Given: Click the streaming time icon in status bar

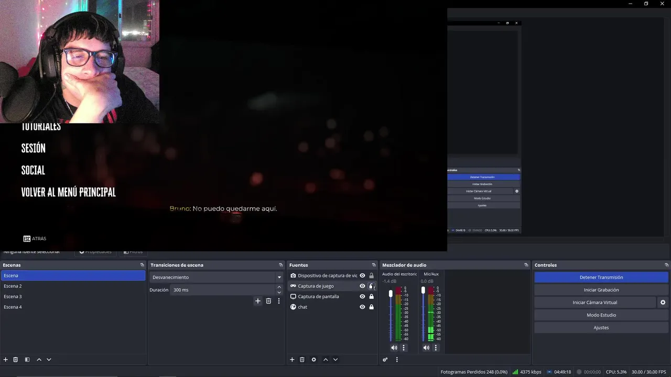Looking at the screenshot, I should tap(549, 372).
